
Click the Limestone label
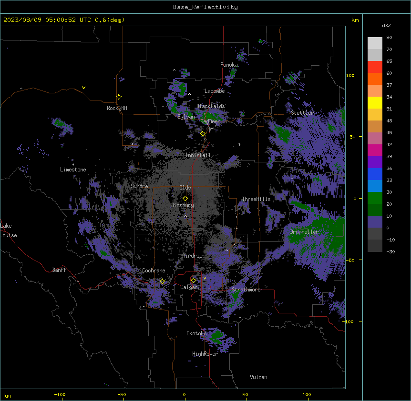73,170
